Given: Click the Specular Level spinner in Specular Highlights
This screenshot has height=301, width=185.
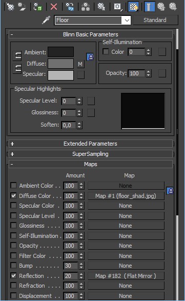Looking at the screenshot, I should [x=79, y=101].
